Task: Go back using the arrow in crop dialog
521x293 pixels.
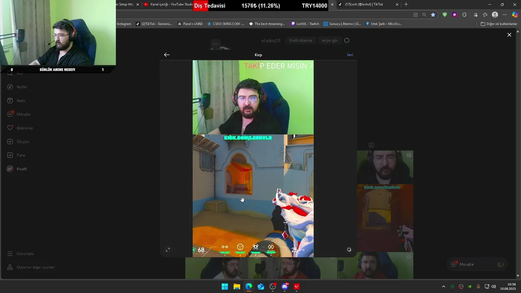Action: point(166,55)
